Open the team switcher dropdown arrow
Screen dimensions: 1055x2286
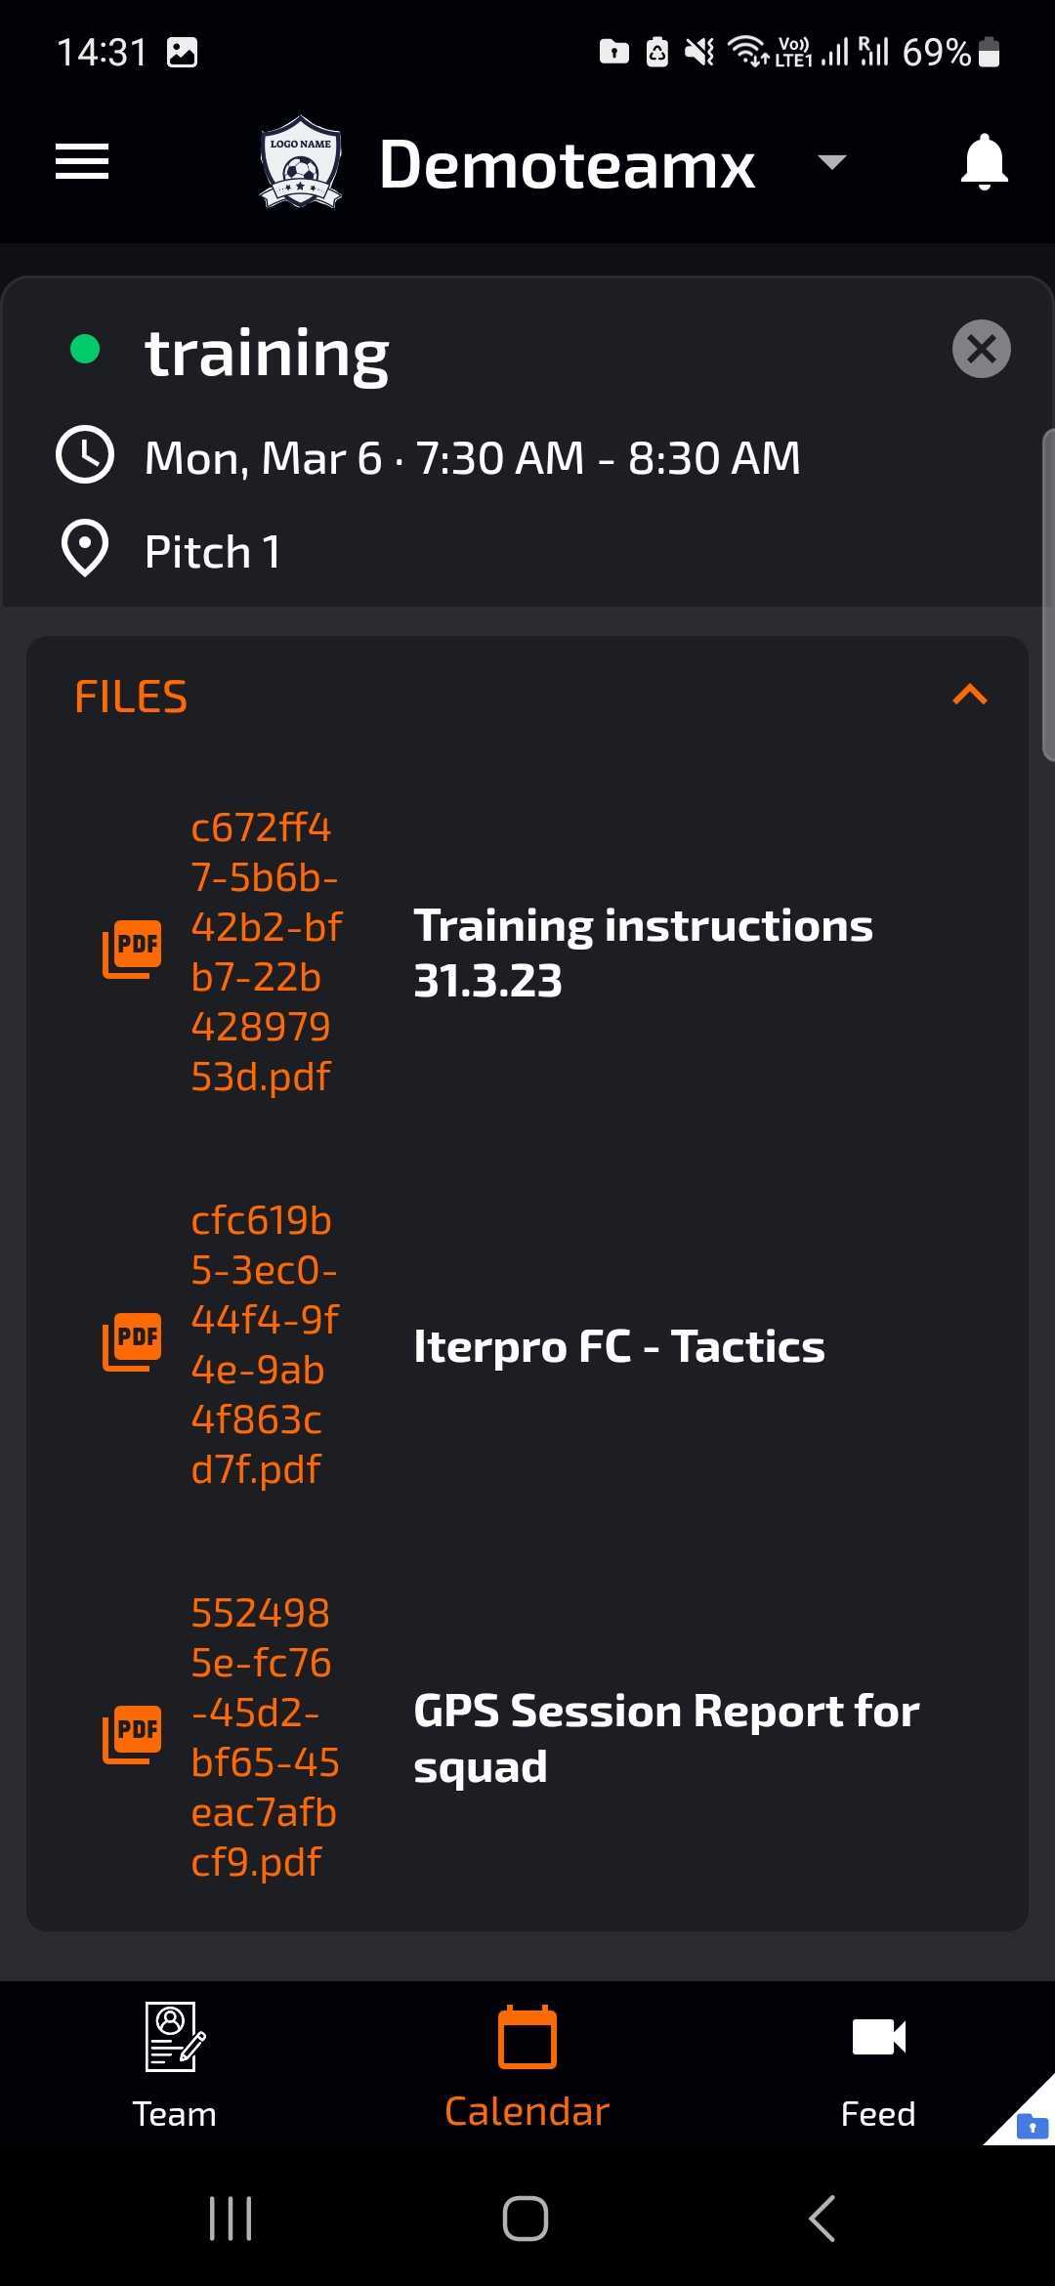[831, 162]
